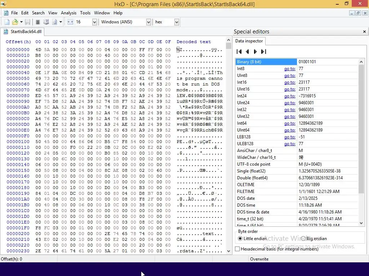Open the File menu
The height and width of the screenshot is (276, 369).
[x=14, y=13]
